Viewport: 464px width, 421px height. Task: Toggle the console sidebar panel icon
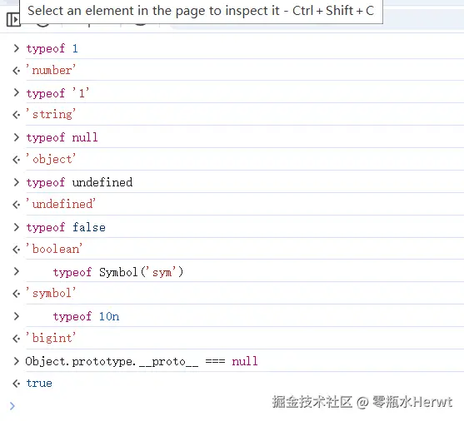coord(12,20)
